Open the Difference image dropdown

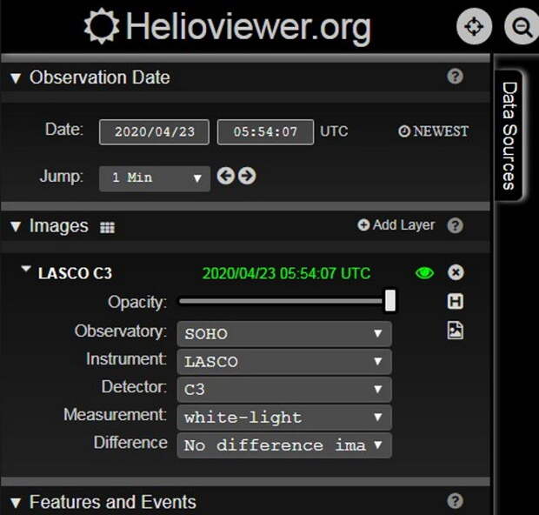(x=284, y=445)
